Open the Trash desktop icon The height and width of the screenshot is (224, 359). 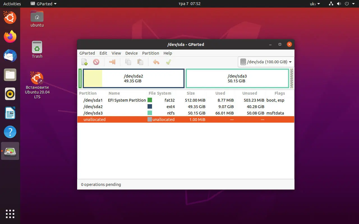37,50
